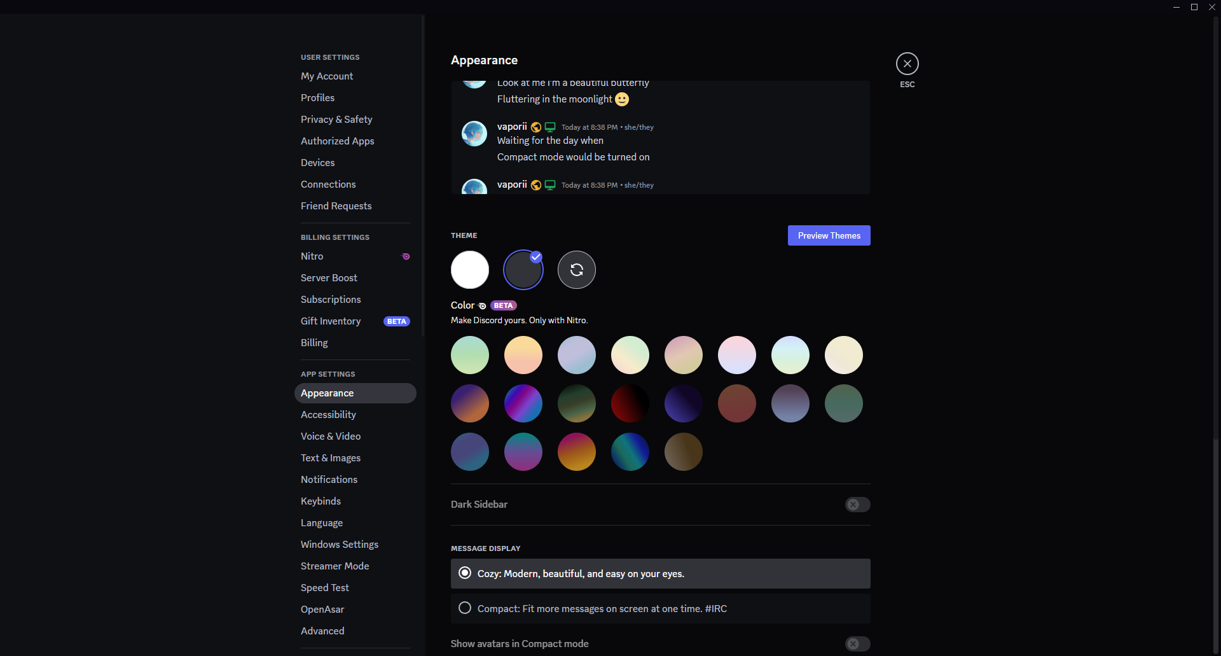
Task: Open Streamer Mode settings
Action: [355, 566]
